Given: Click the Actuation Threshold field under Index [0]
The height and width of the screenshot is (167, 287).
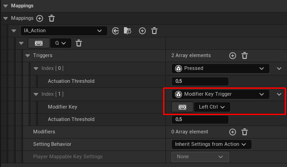Looking at the screenshot, I should [200, 81].
